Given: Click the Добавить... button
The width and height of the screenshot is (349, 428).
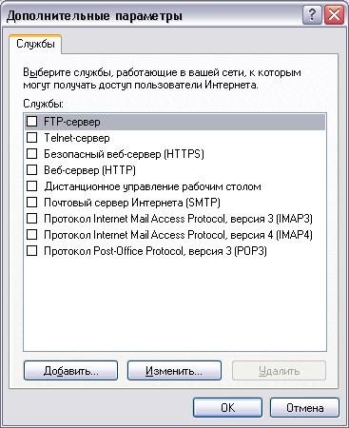Looking at the screenshot, I should tap(70, 370).
